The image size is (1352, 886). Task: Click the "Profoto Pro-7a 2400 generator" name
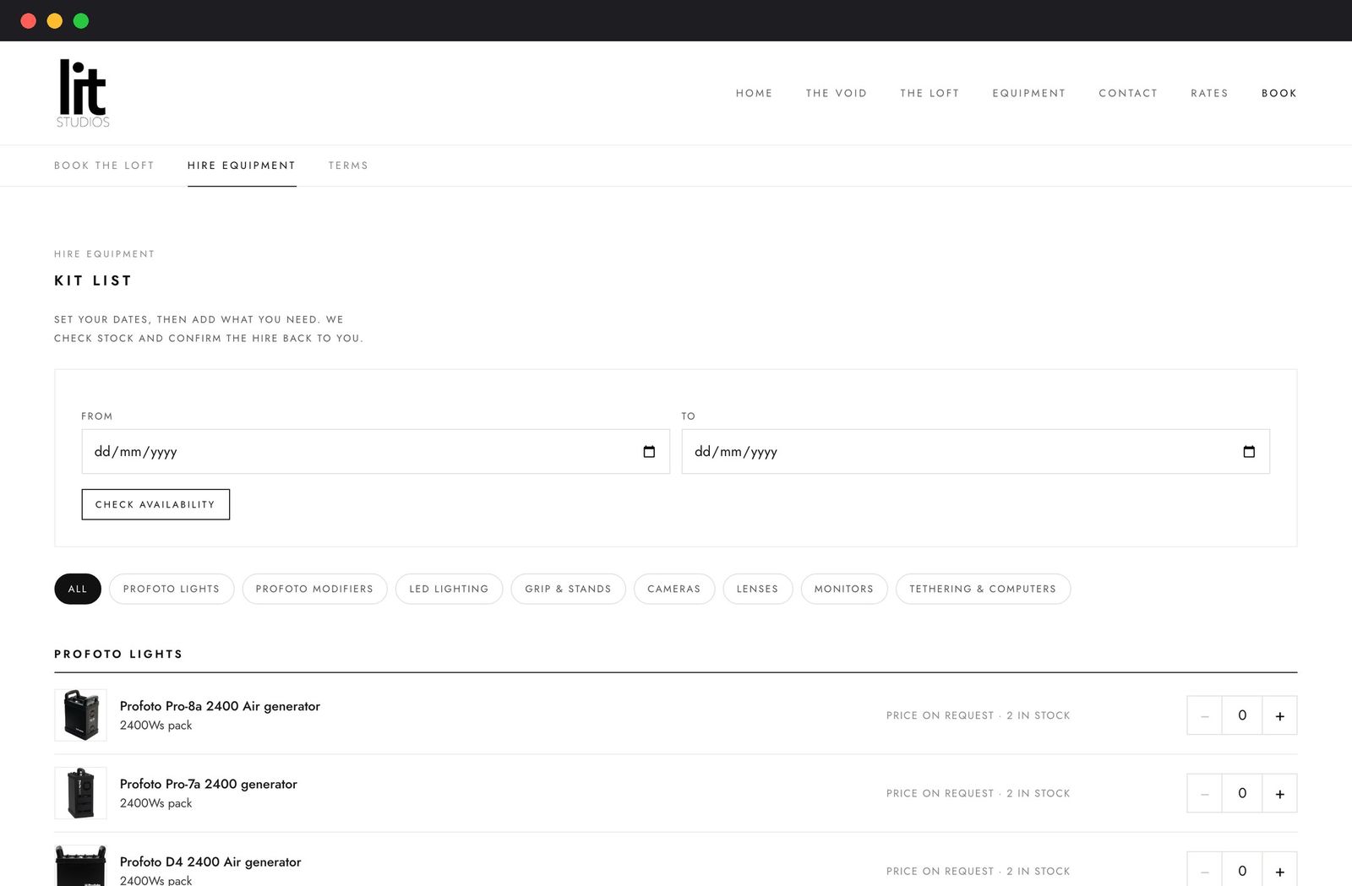click(209, 784)
